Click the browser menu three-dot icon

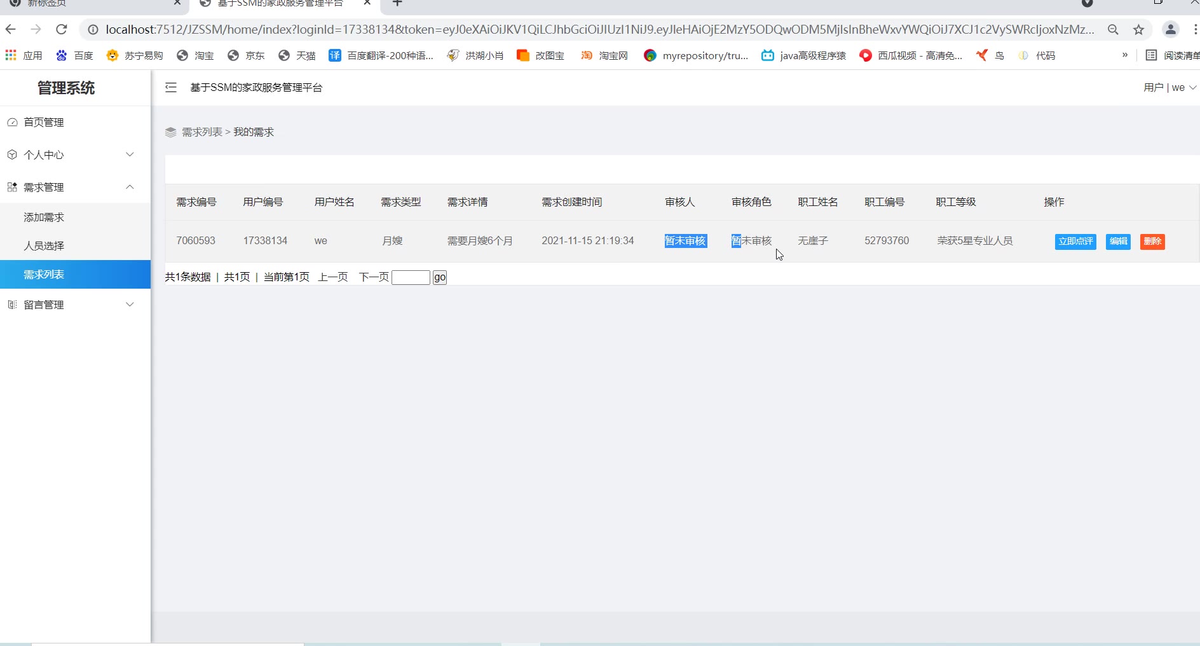tap(1195, 29)
